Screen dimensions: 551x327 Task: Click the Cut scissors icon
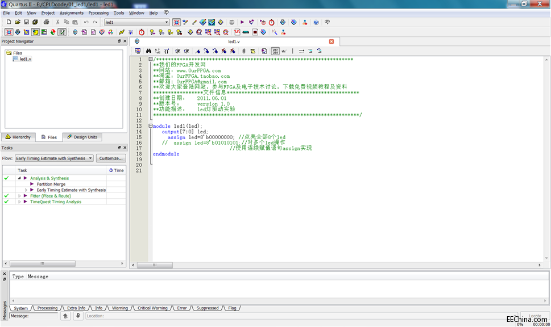[x=57, y=22]
